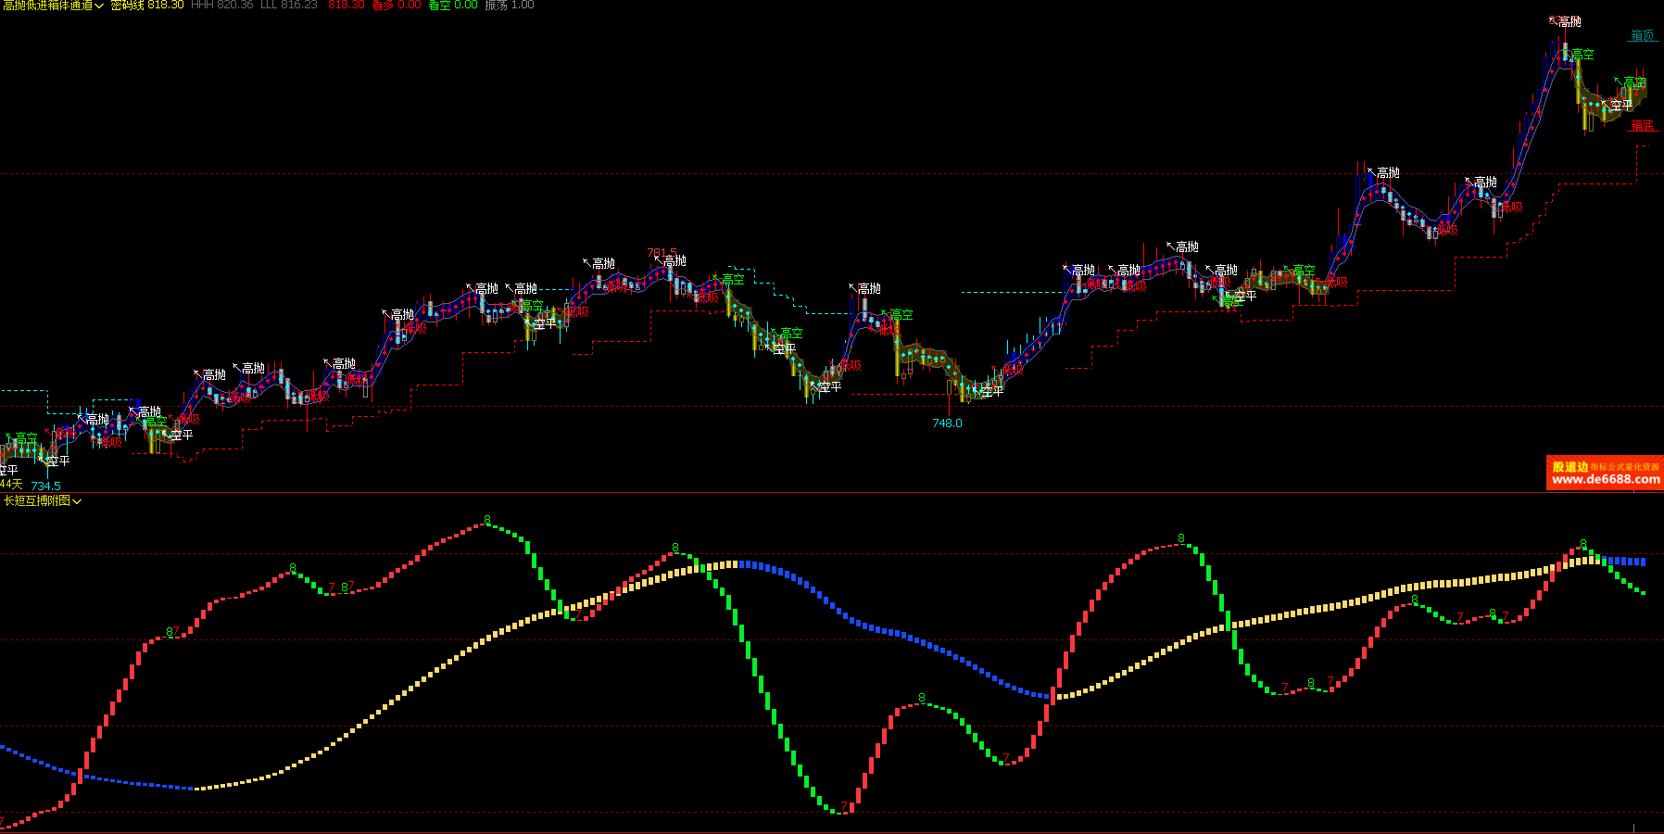Click green 8 at oscillator's first tallest peak

tap(487, 520)
